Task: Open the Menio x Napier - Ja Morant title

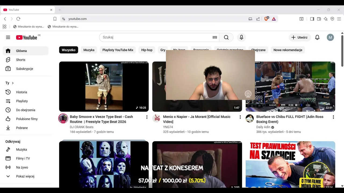Action: 197,119
